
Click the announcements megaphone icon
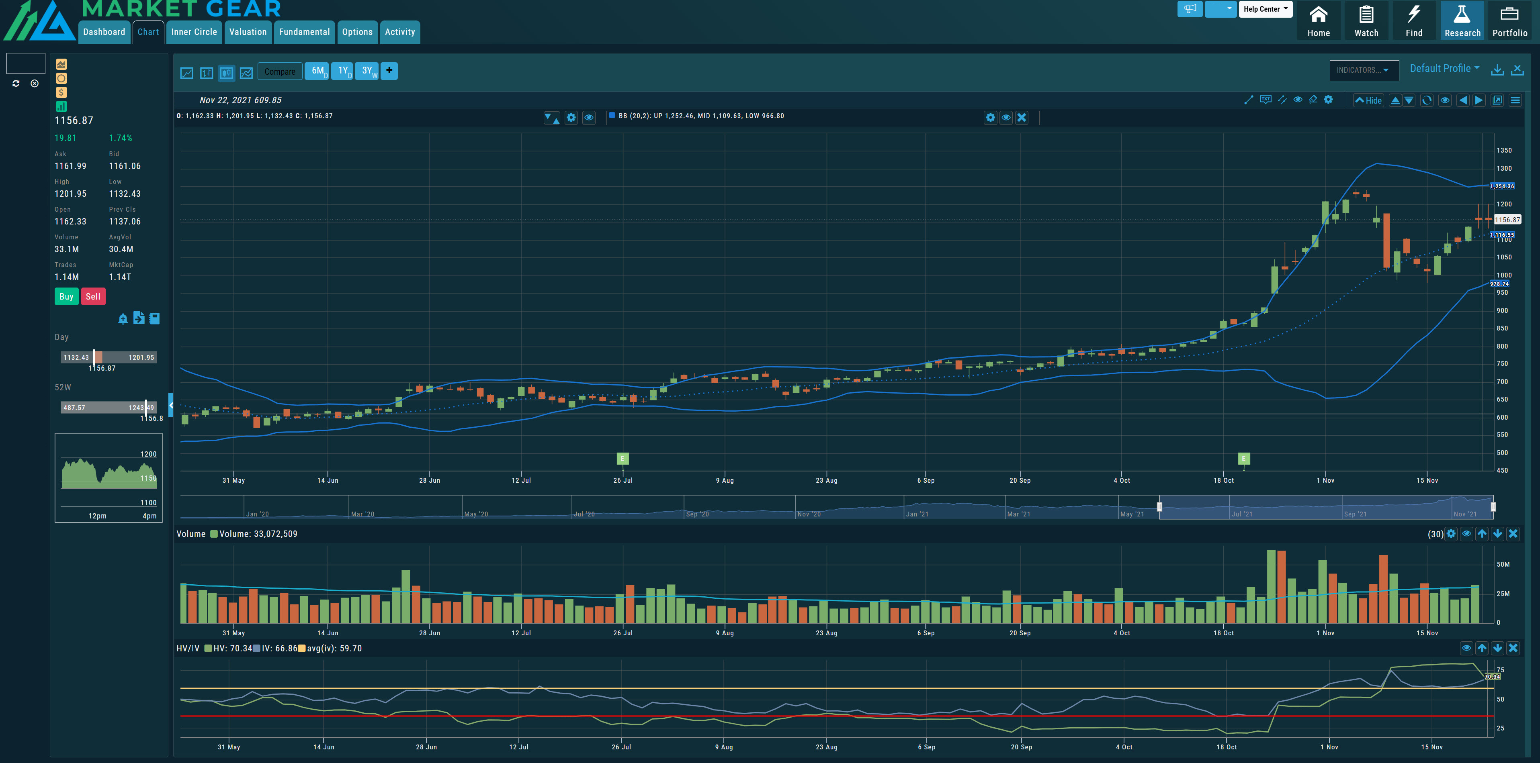click(x=1190, y=9)
